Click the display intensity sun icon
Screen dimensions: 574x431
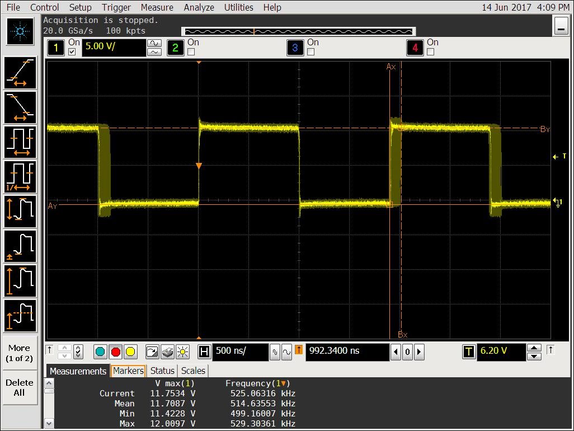[x=182, y=352]
